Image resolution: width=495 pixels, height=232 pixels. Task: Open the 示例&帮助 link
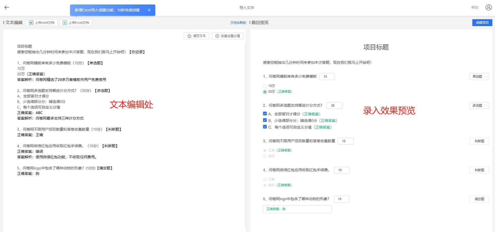[x=238, y=23]
